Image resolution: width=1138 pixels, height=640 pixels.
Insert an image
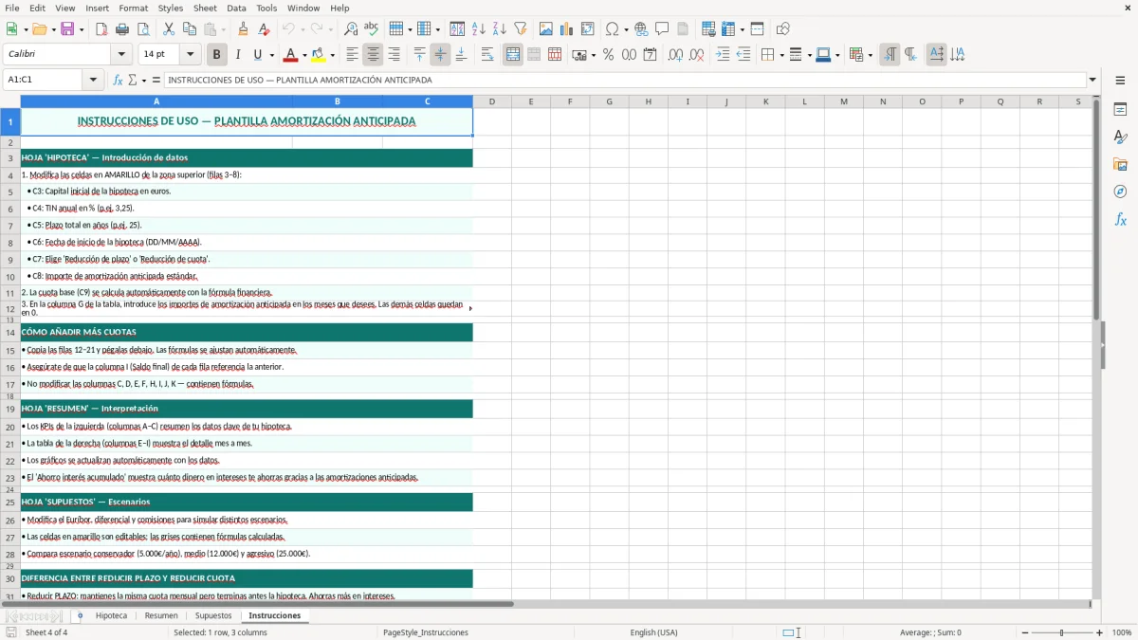[546, 29]
